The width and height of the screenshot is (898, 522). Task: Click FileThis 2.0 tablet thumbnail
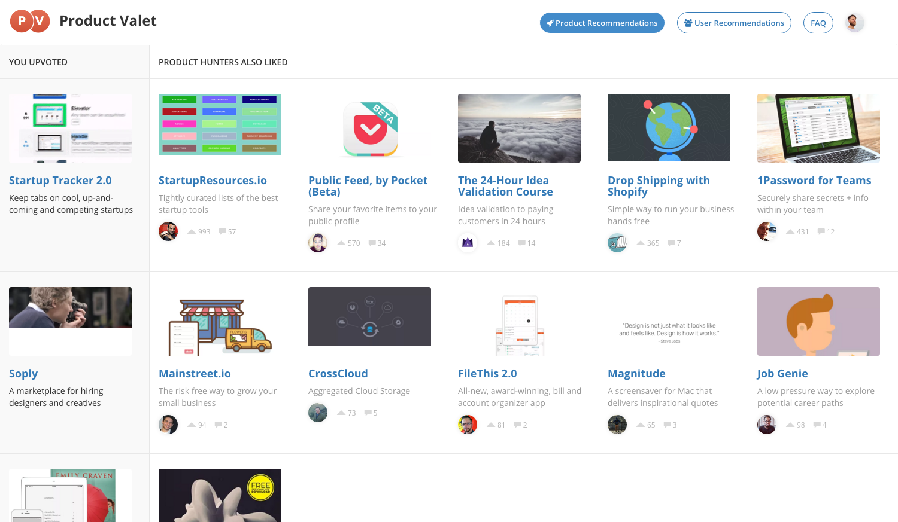[519, 321]
